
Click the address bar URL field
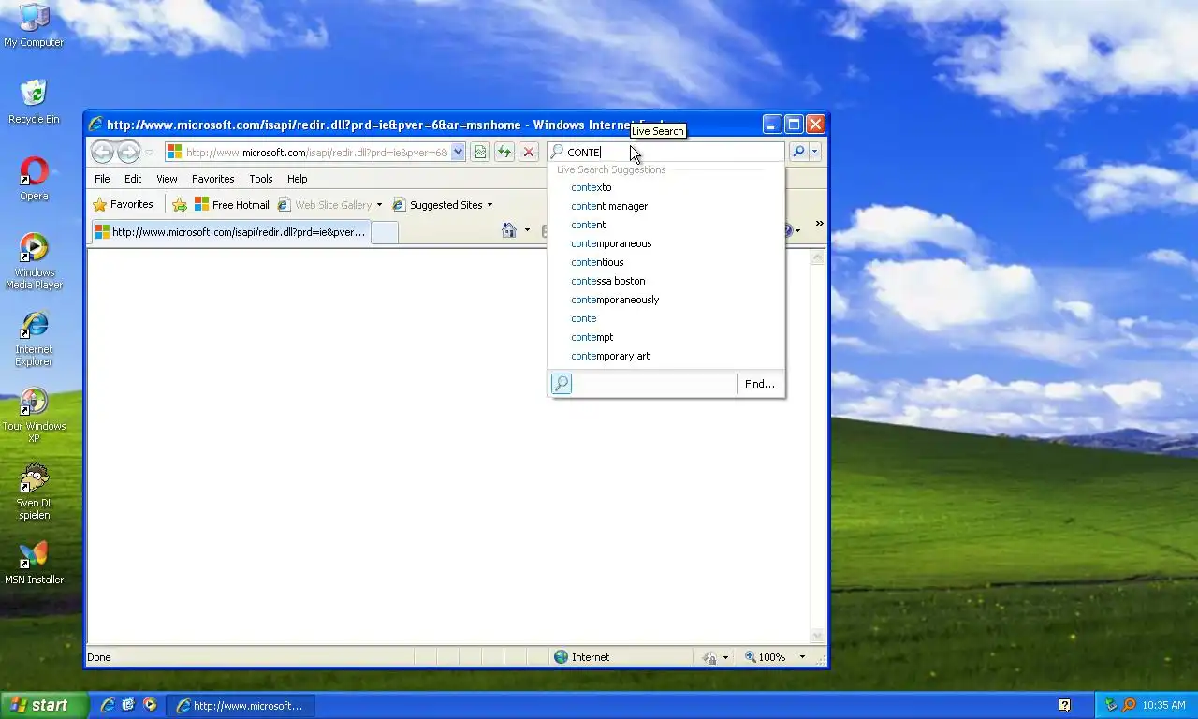tap(316, 152)
